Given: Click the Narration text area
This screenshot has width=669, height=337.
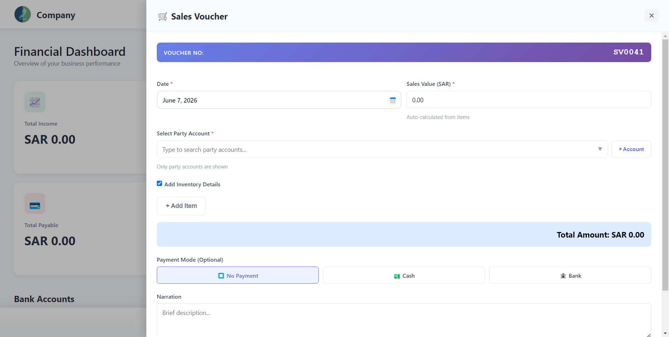Looking at the screenshot, I should pos(404,320).
